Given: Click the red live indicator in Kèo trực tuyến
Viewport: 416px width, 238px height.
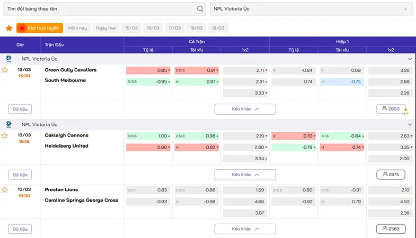Looking at the screenshot, I should tap(22, 28).
